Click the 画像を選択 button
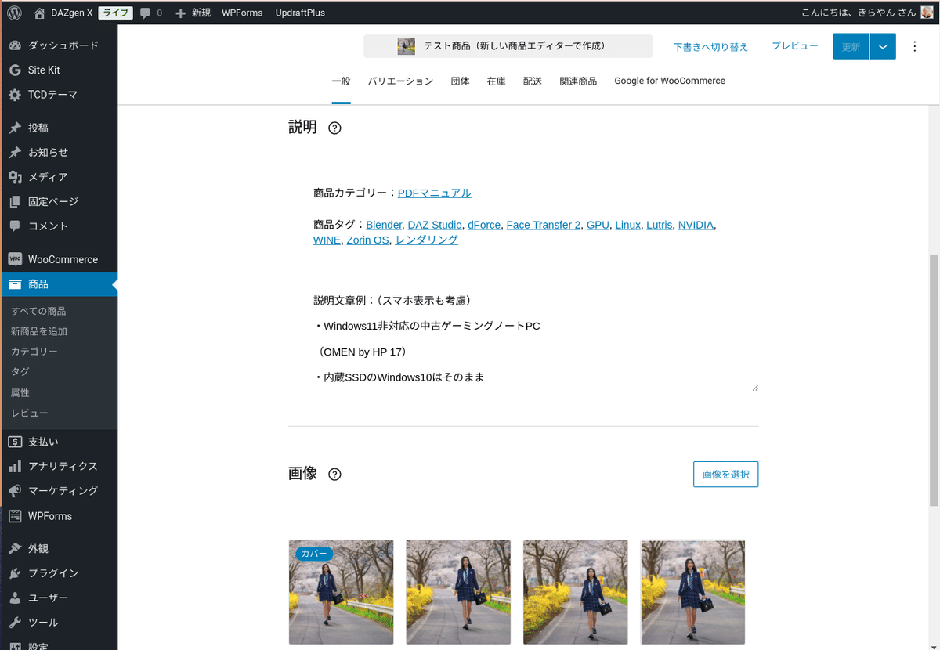Viewport: 940px width, 650px height. (x=725, y=475)
